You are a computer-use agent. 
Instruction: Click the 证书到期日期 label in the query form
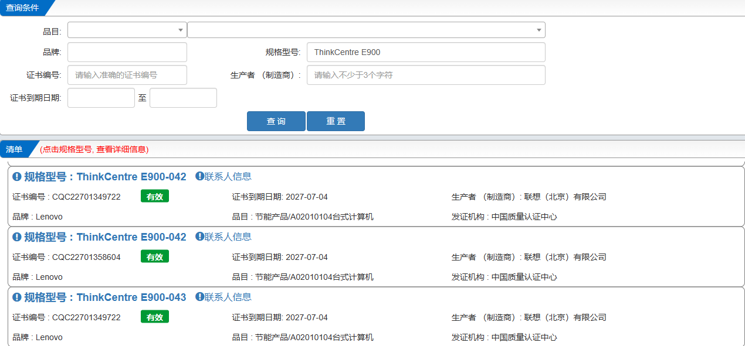(x=36, y=98)
